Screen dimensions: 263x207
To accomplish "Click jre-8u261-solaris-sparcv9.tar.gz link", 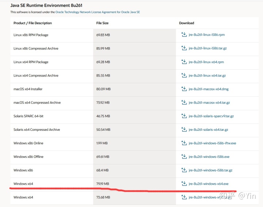I will [x=211, y=116].
